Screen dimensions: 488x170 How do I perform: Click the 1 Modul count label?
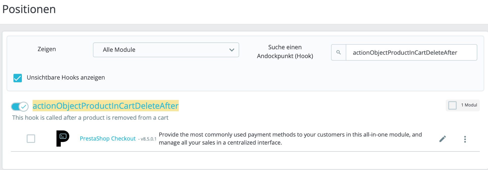(469, 105)
